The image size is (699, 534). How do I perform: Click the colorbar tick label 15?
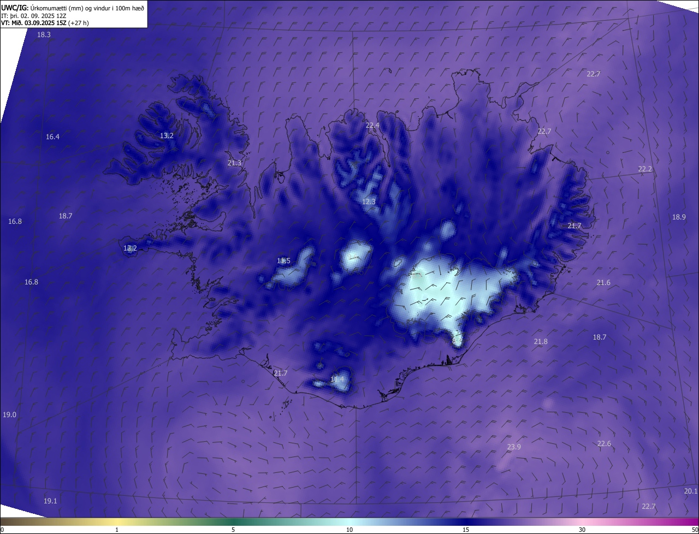pyautogui.click(x=466, y=530)
